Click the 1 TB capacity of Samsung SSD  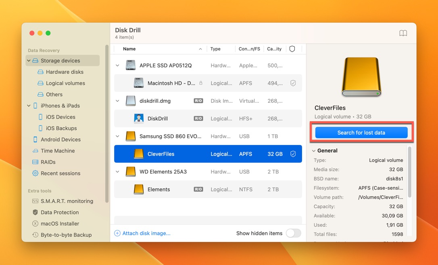[x=273, y=136]
